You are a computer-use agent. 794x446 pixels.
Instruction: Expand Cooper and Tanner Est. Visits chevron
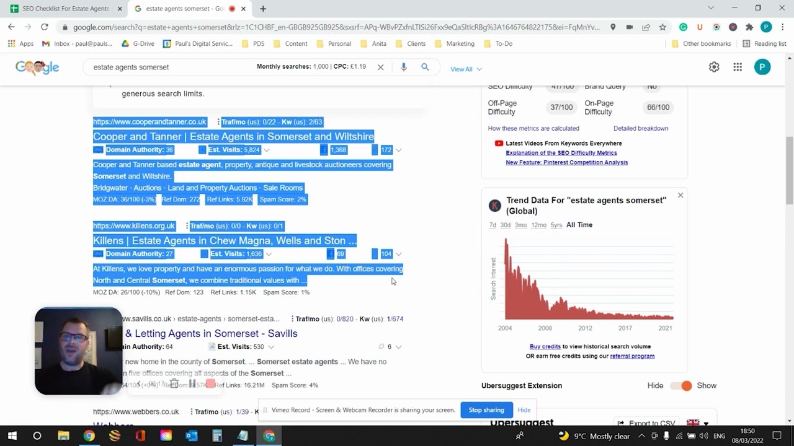coord(267,150)
